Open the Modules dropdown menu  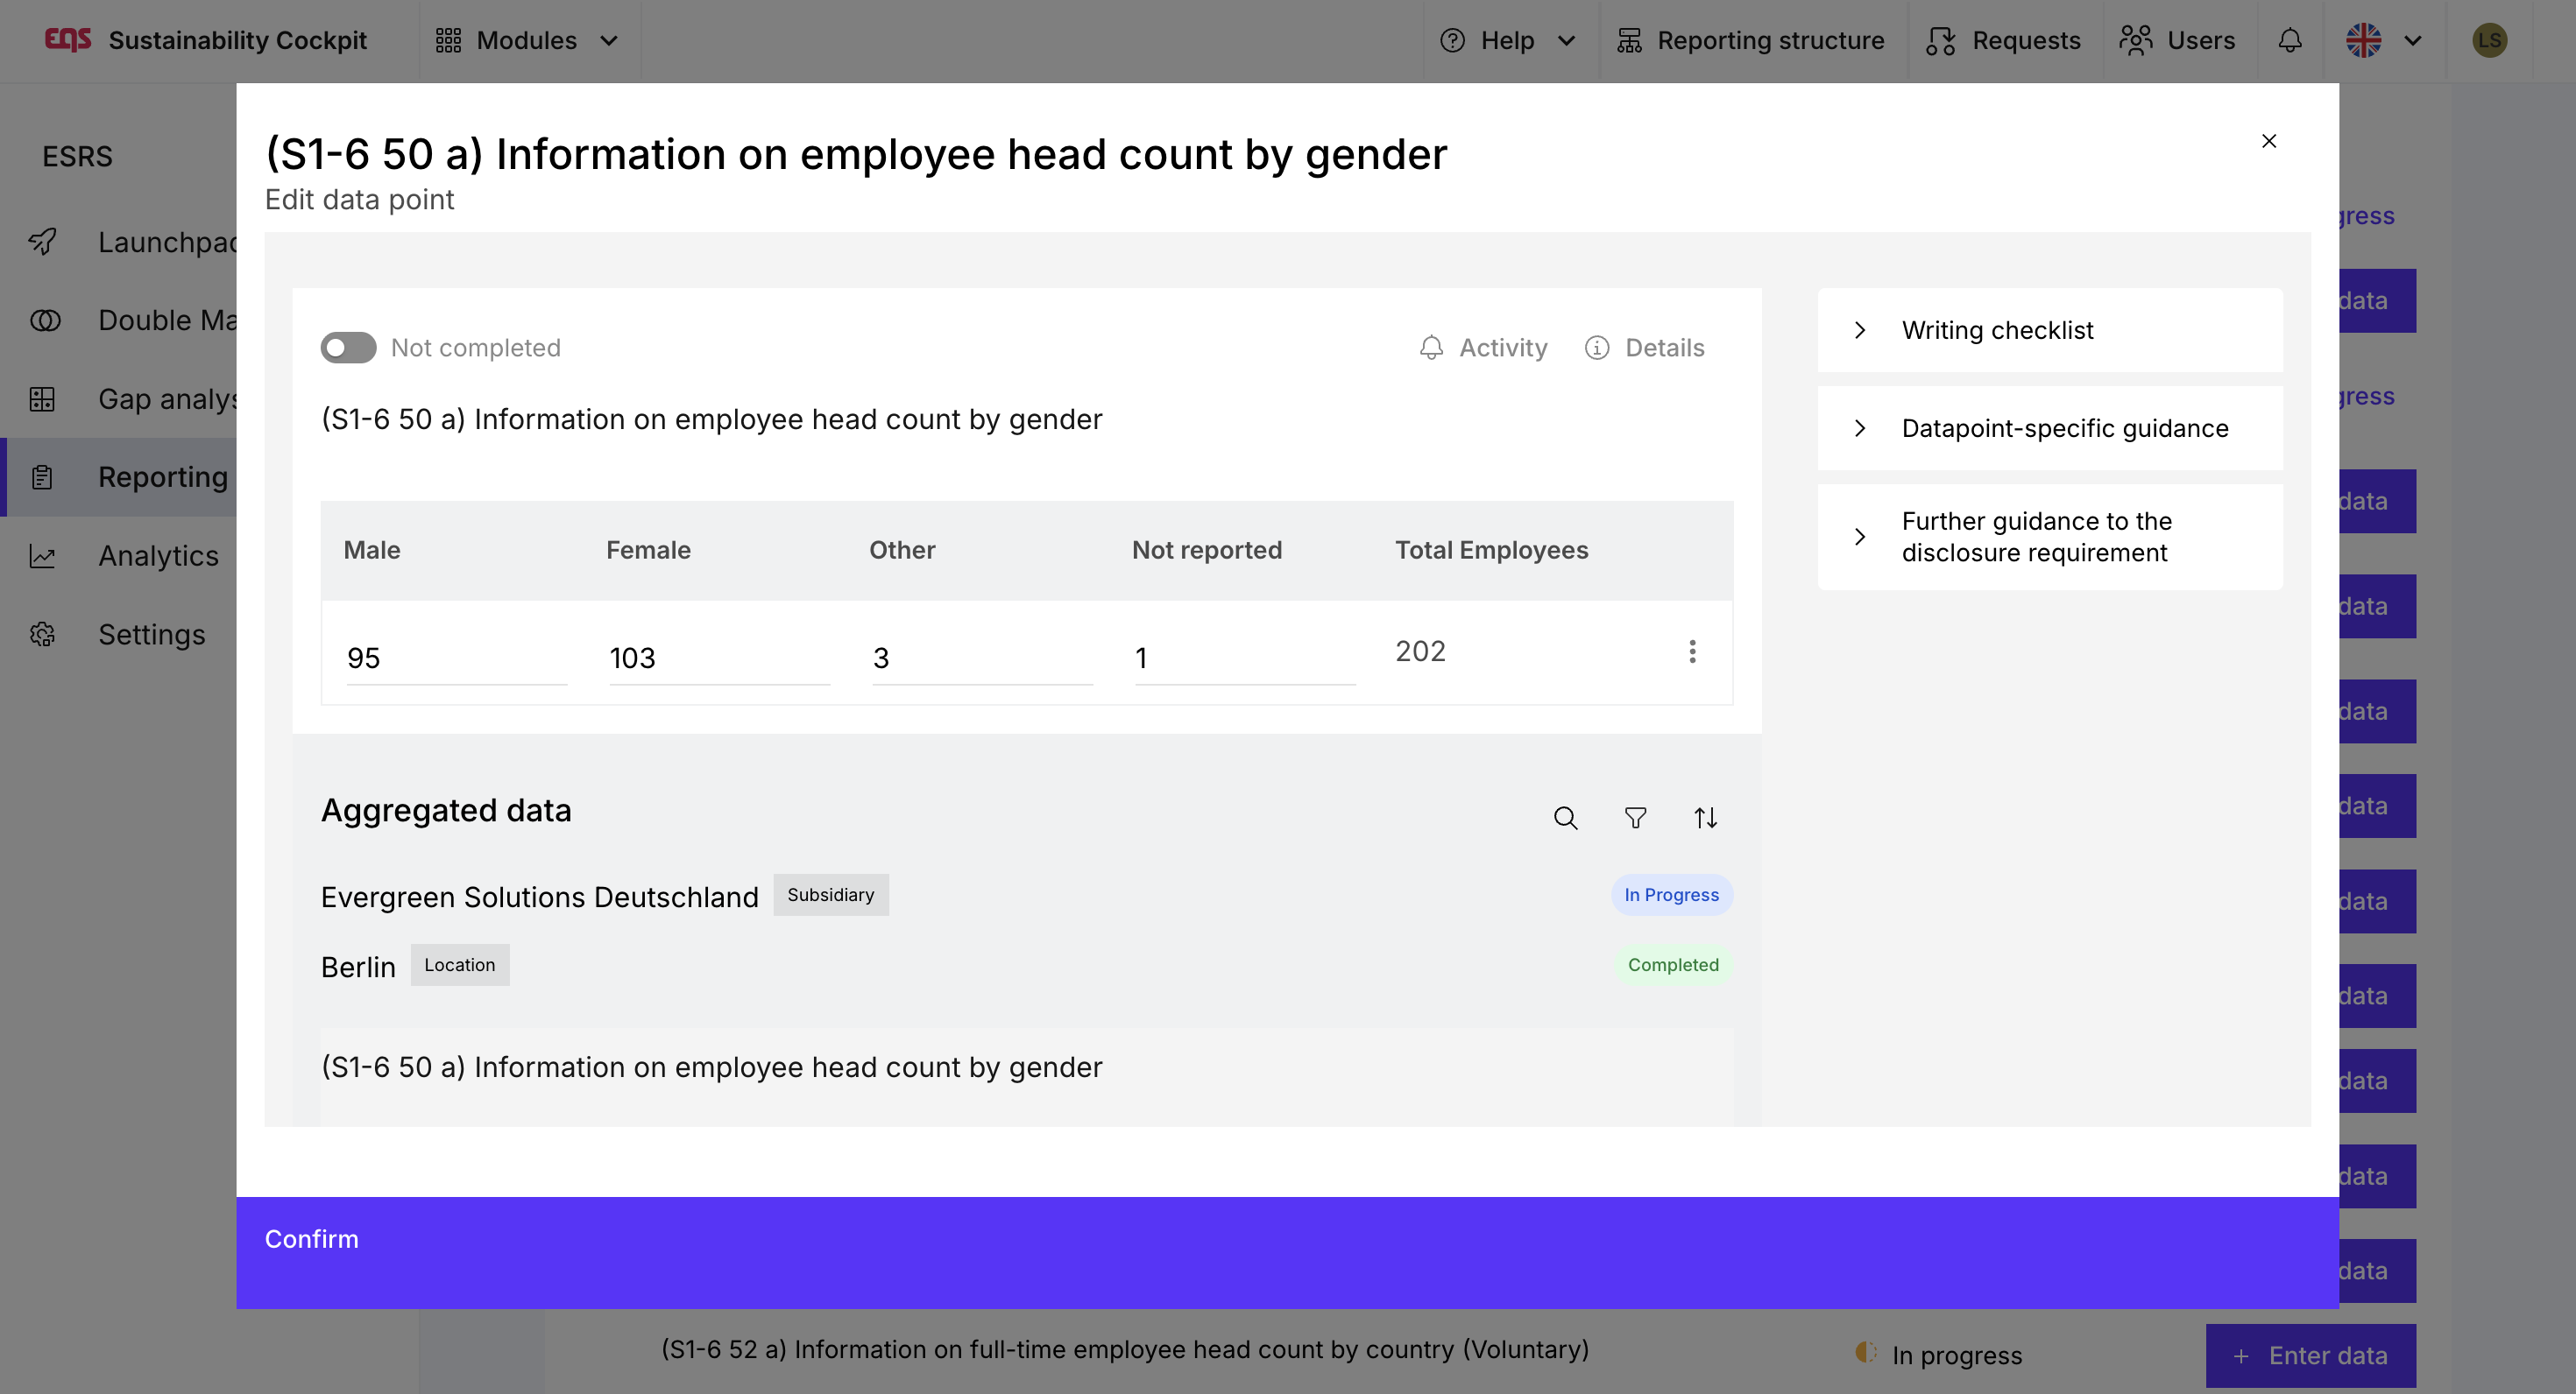click(x=528, y=41)
